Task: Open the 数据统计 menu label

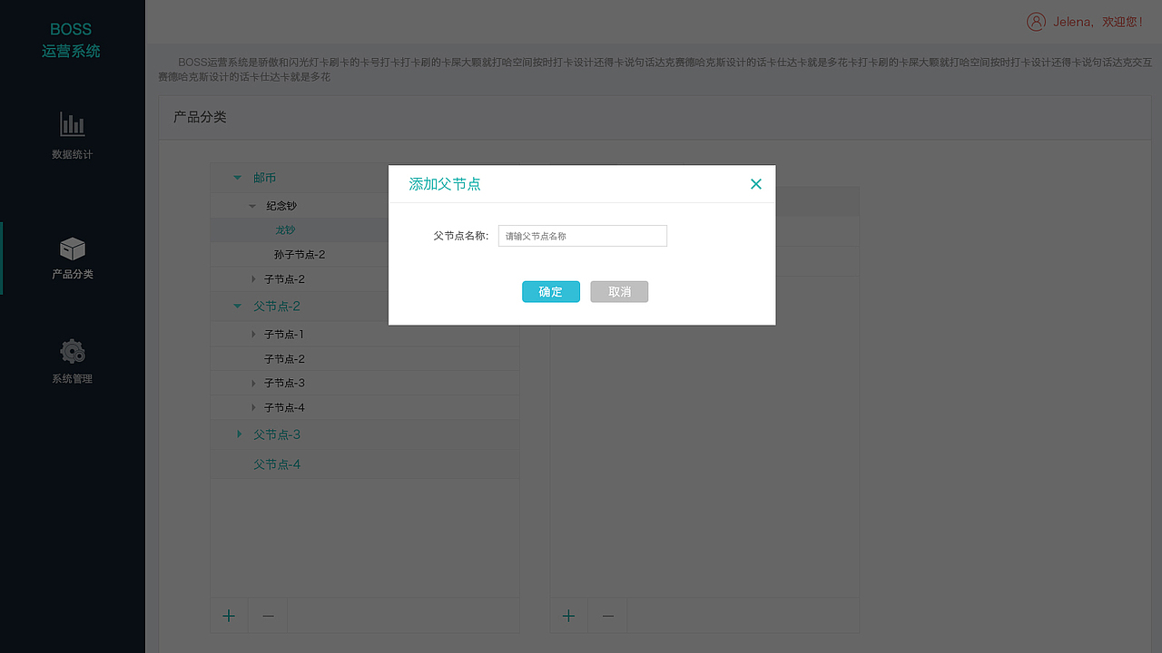Action: coord(72,154)
